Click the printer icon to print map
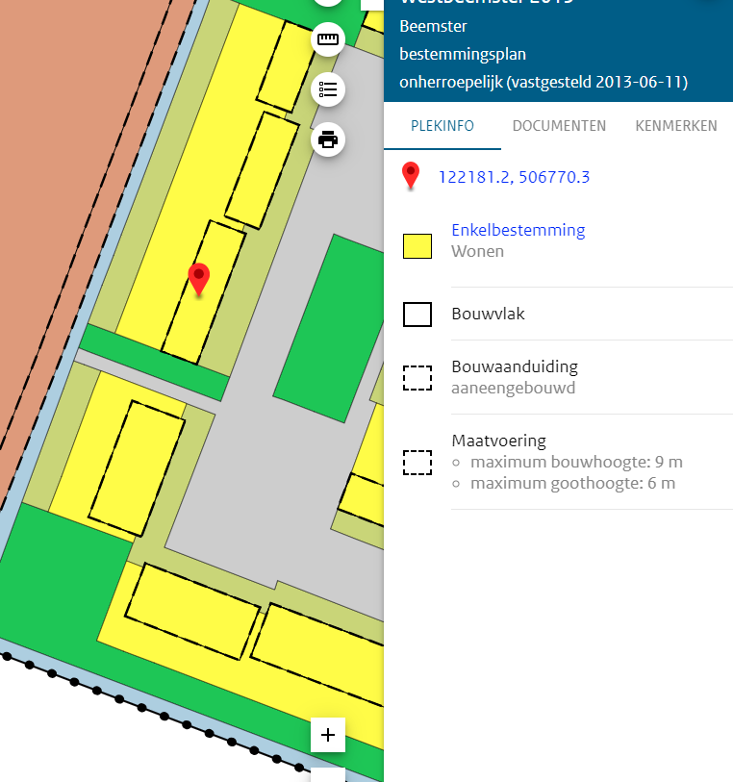 [329, 139]
